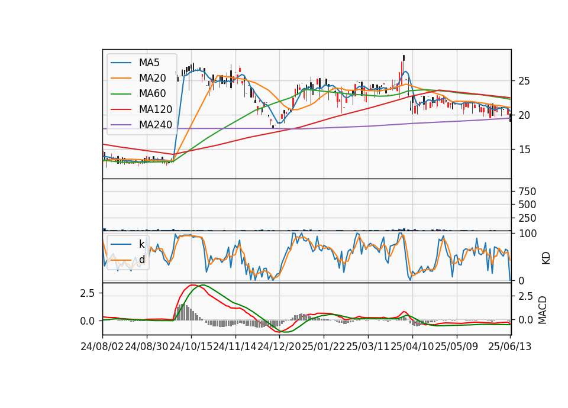Click the price axis value 20

[x=524, y=115]
